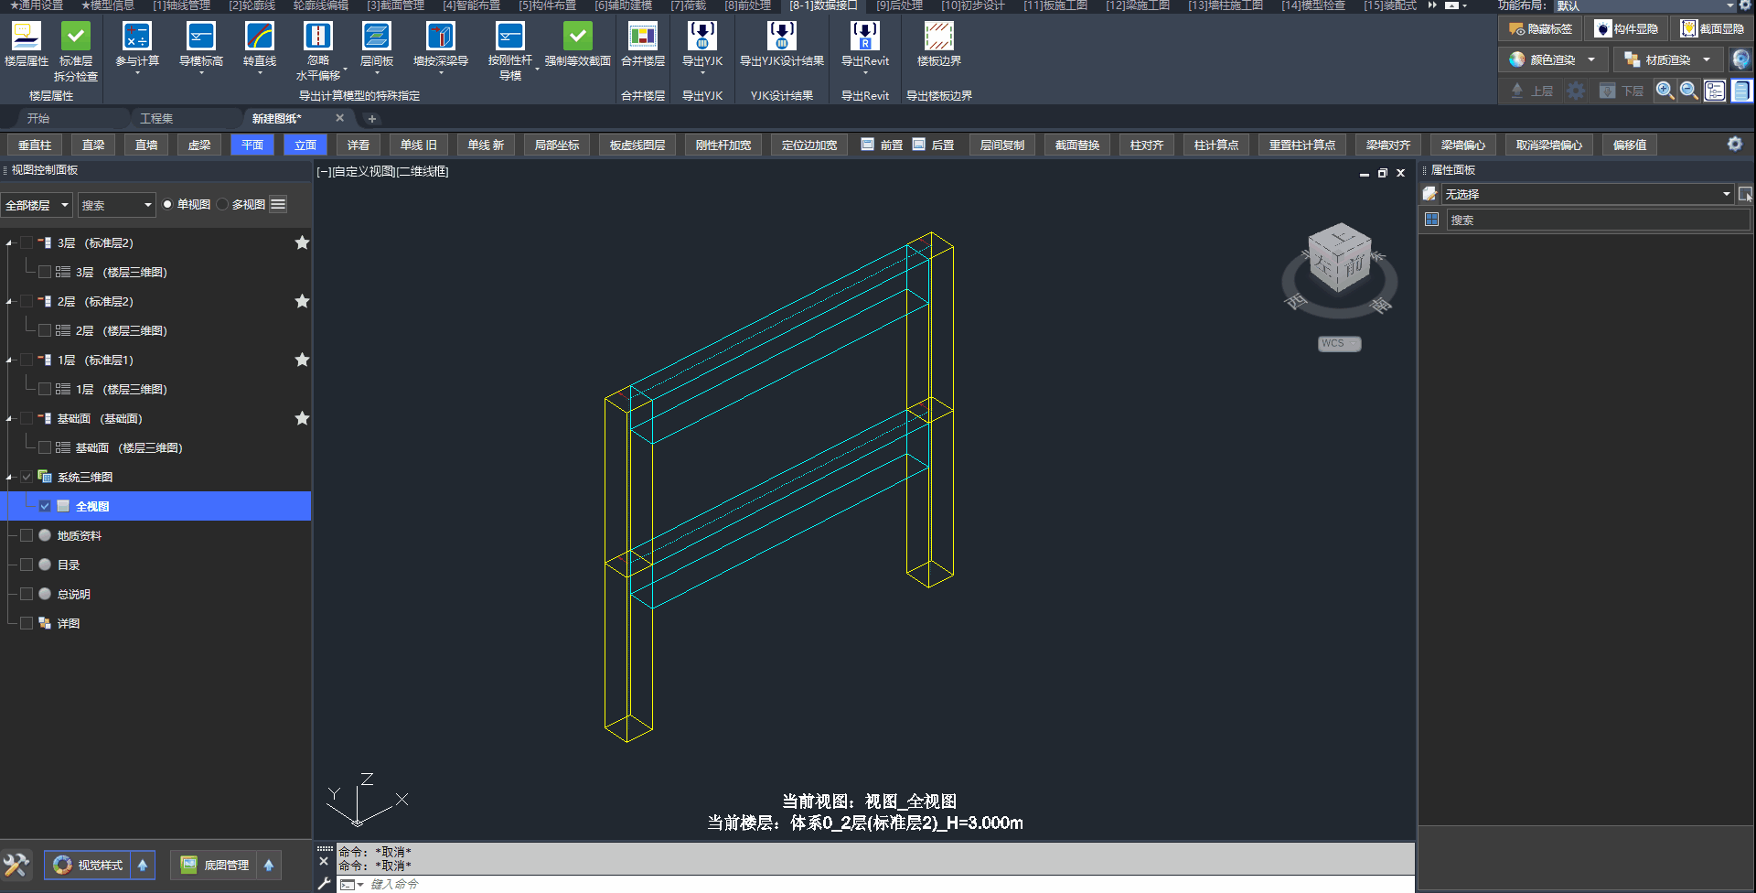Open the [9]后处理 ribbon tab
This screenshot has width=1756, height=893.
tap(899, 5)
